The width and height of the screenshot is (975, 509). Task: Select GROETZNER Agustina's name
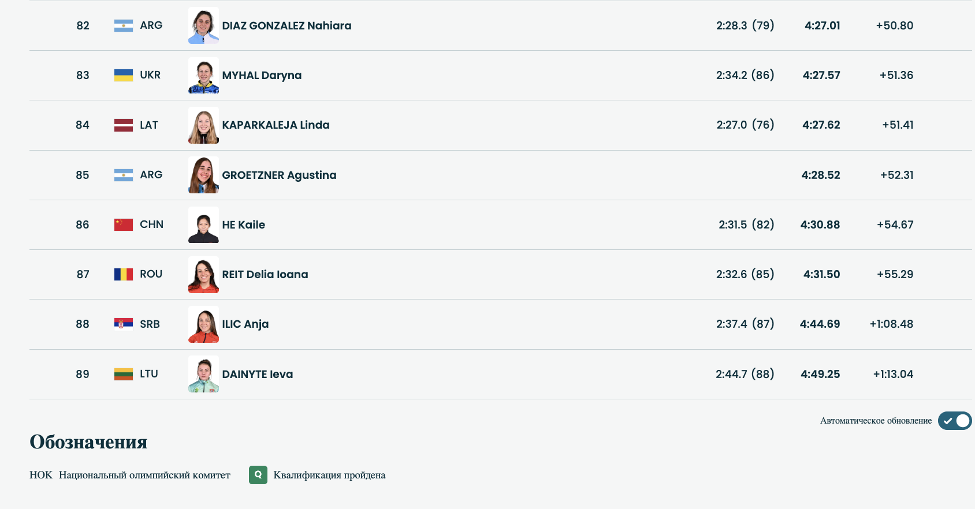[x=279, y=175]
